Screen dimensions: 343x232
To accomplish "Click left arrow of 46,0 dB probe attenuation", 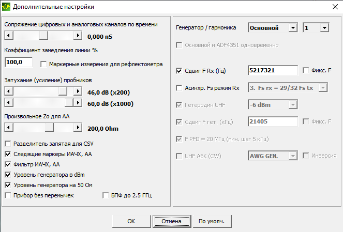I will [x=9, y=91].
